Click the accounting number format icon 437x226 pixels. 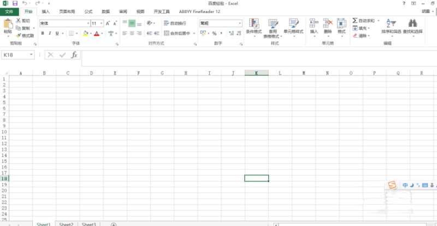[203, 33]
